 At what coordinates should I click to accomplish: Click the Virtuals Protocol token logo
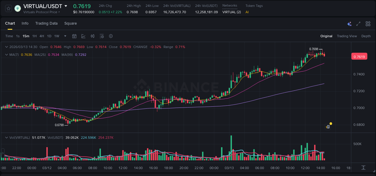coord(17,9)
